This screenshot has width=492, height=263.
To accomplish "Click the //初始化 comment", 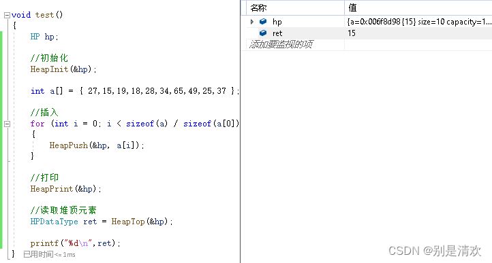I will 49,58.
